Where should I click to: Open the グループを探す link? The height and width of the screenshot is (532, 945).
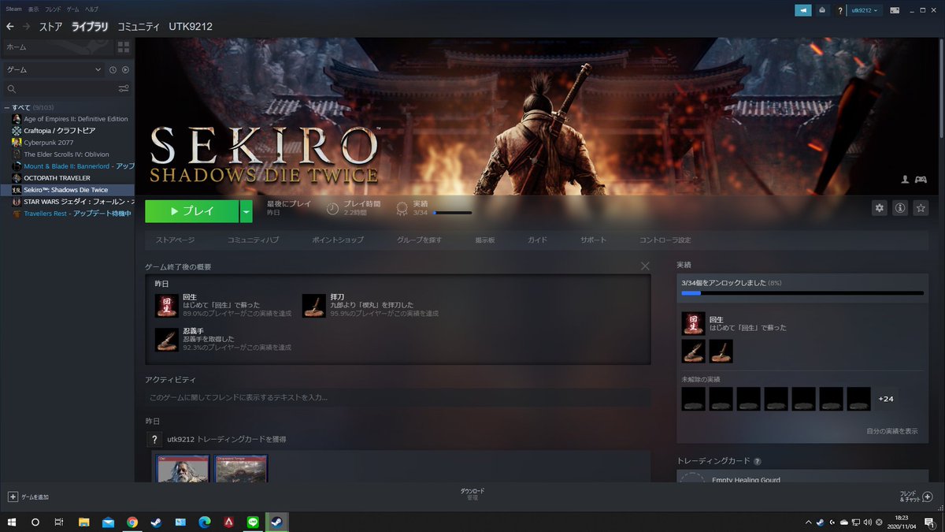(419, 240)
